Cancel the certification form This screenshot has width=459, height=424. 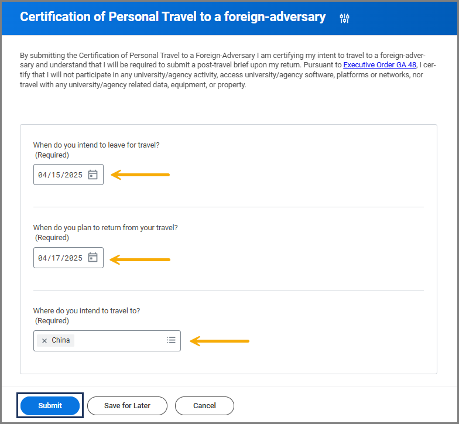point(204,405)
